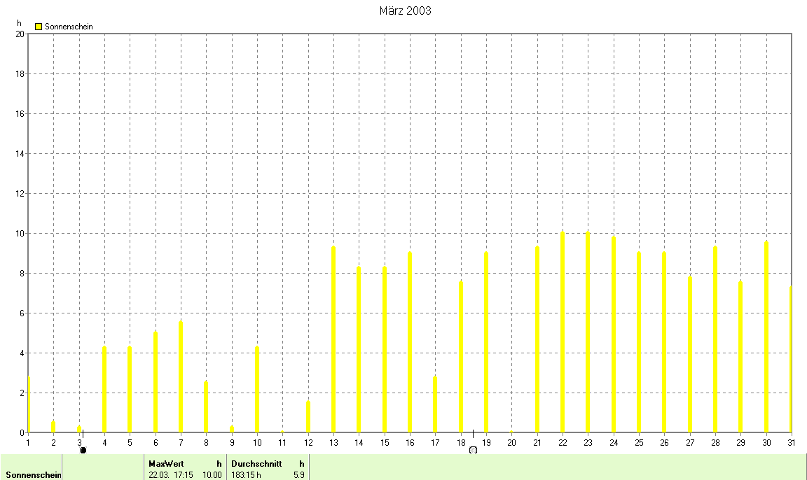The width and height of the screenshot is (807, 480).
Task: Click the sunshine bar for day 30
Action: [x=766, y=337]
